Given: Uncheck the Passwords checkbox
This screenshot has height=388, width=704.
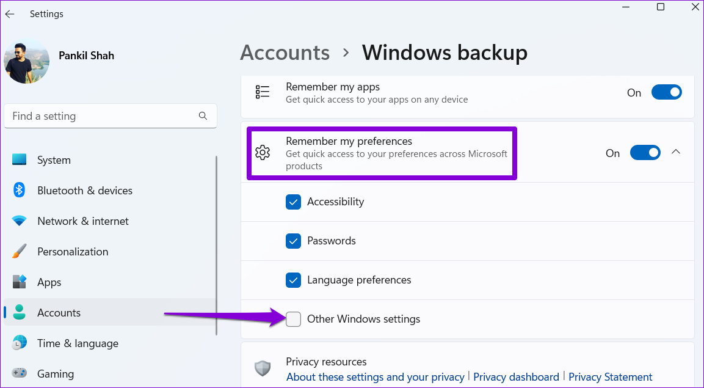Looking at the screenshot, I should [x=294, y=241].
